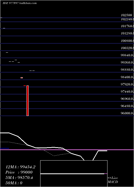Click the 101760 price axis label

tap(127, 26)
